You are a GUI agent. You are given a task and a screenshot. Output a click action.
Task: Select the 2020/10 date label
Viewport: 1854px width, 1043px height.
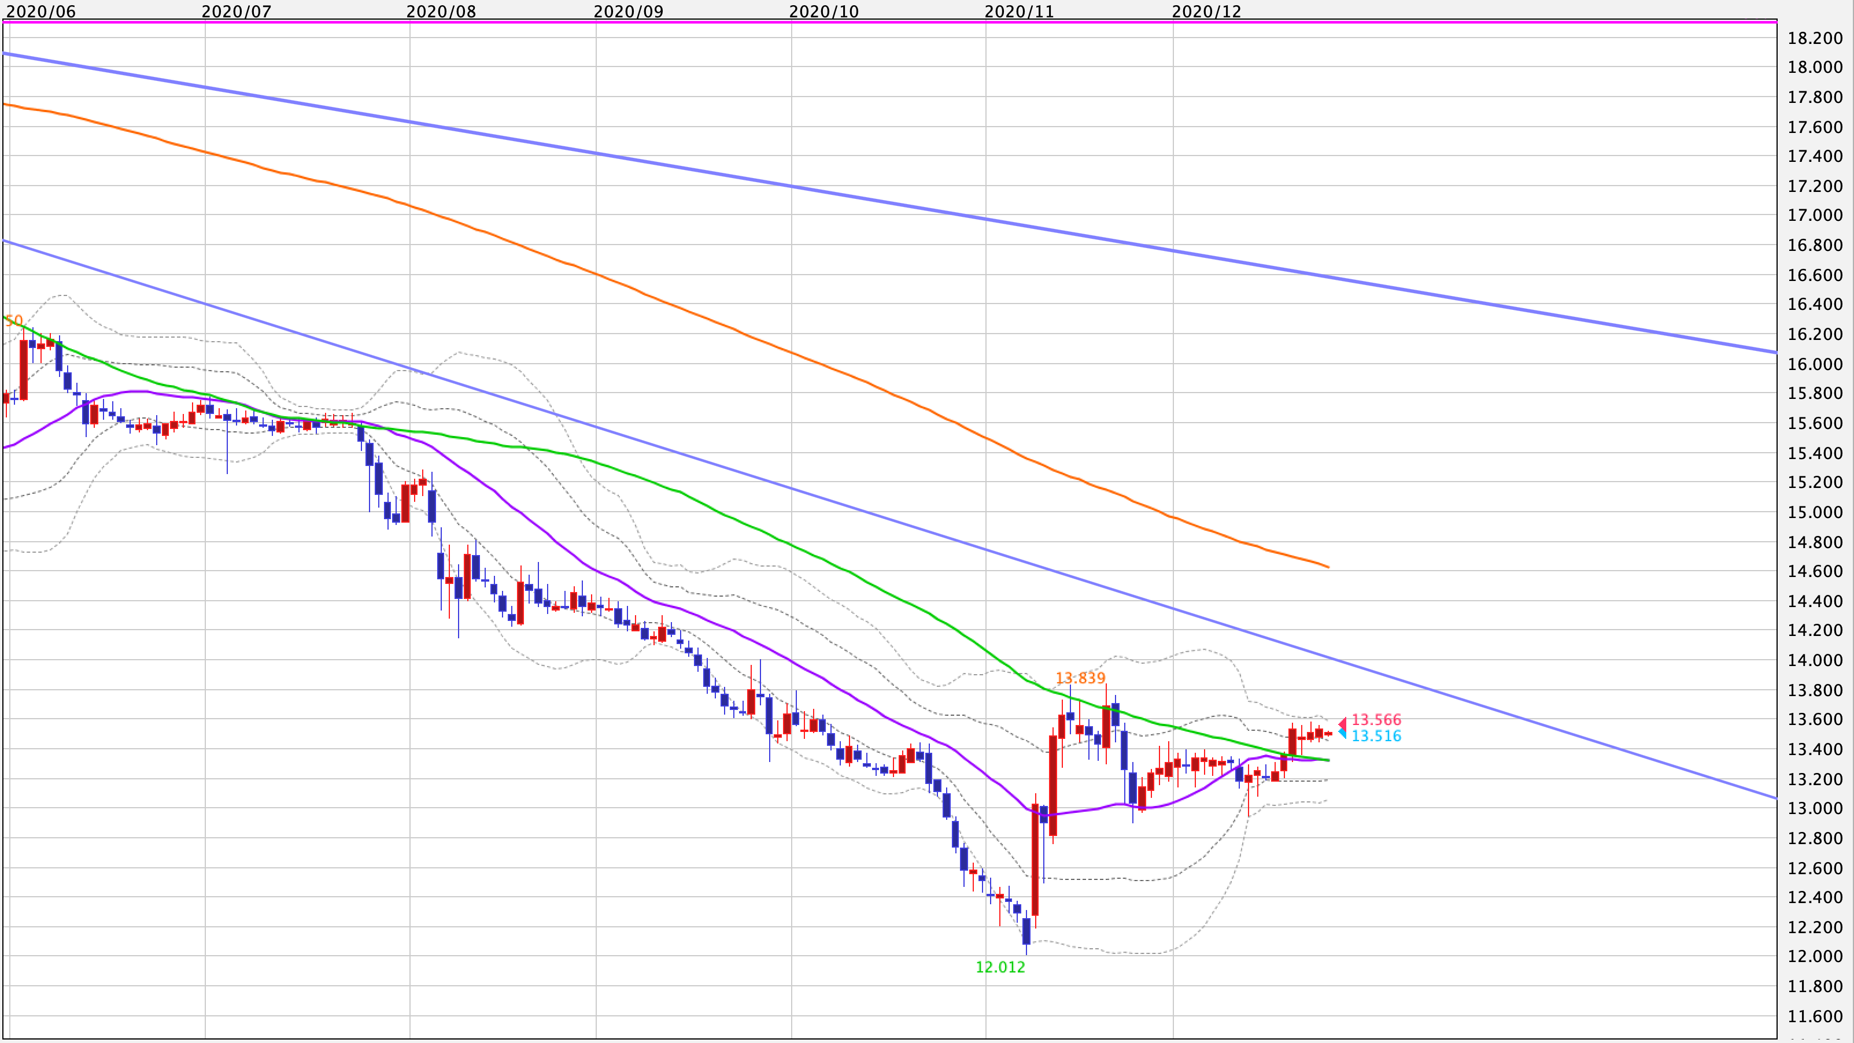coord(824,12)
